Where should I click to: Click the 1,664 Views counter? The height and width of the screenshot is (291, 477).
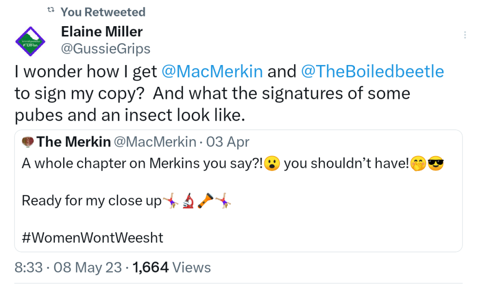coord(172,267)
